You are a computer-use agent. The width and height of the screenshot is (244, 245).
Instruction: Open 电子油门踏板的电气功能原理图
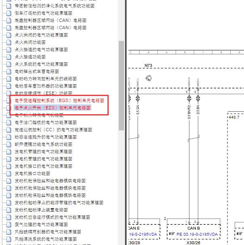tap(46, 122)
